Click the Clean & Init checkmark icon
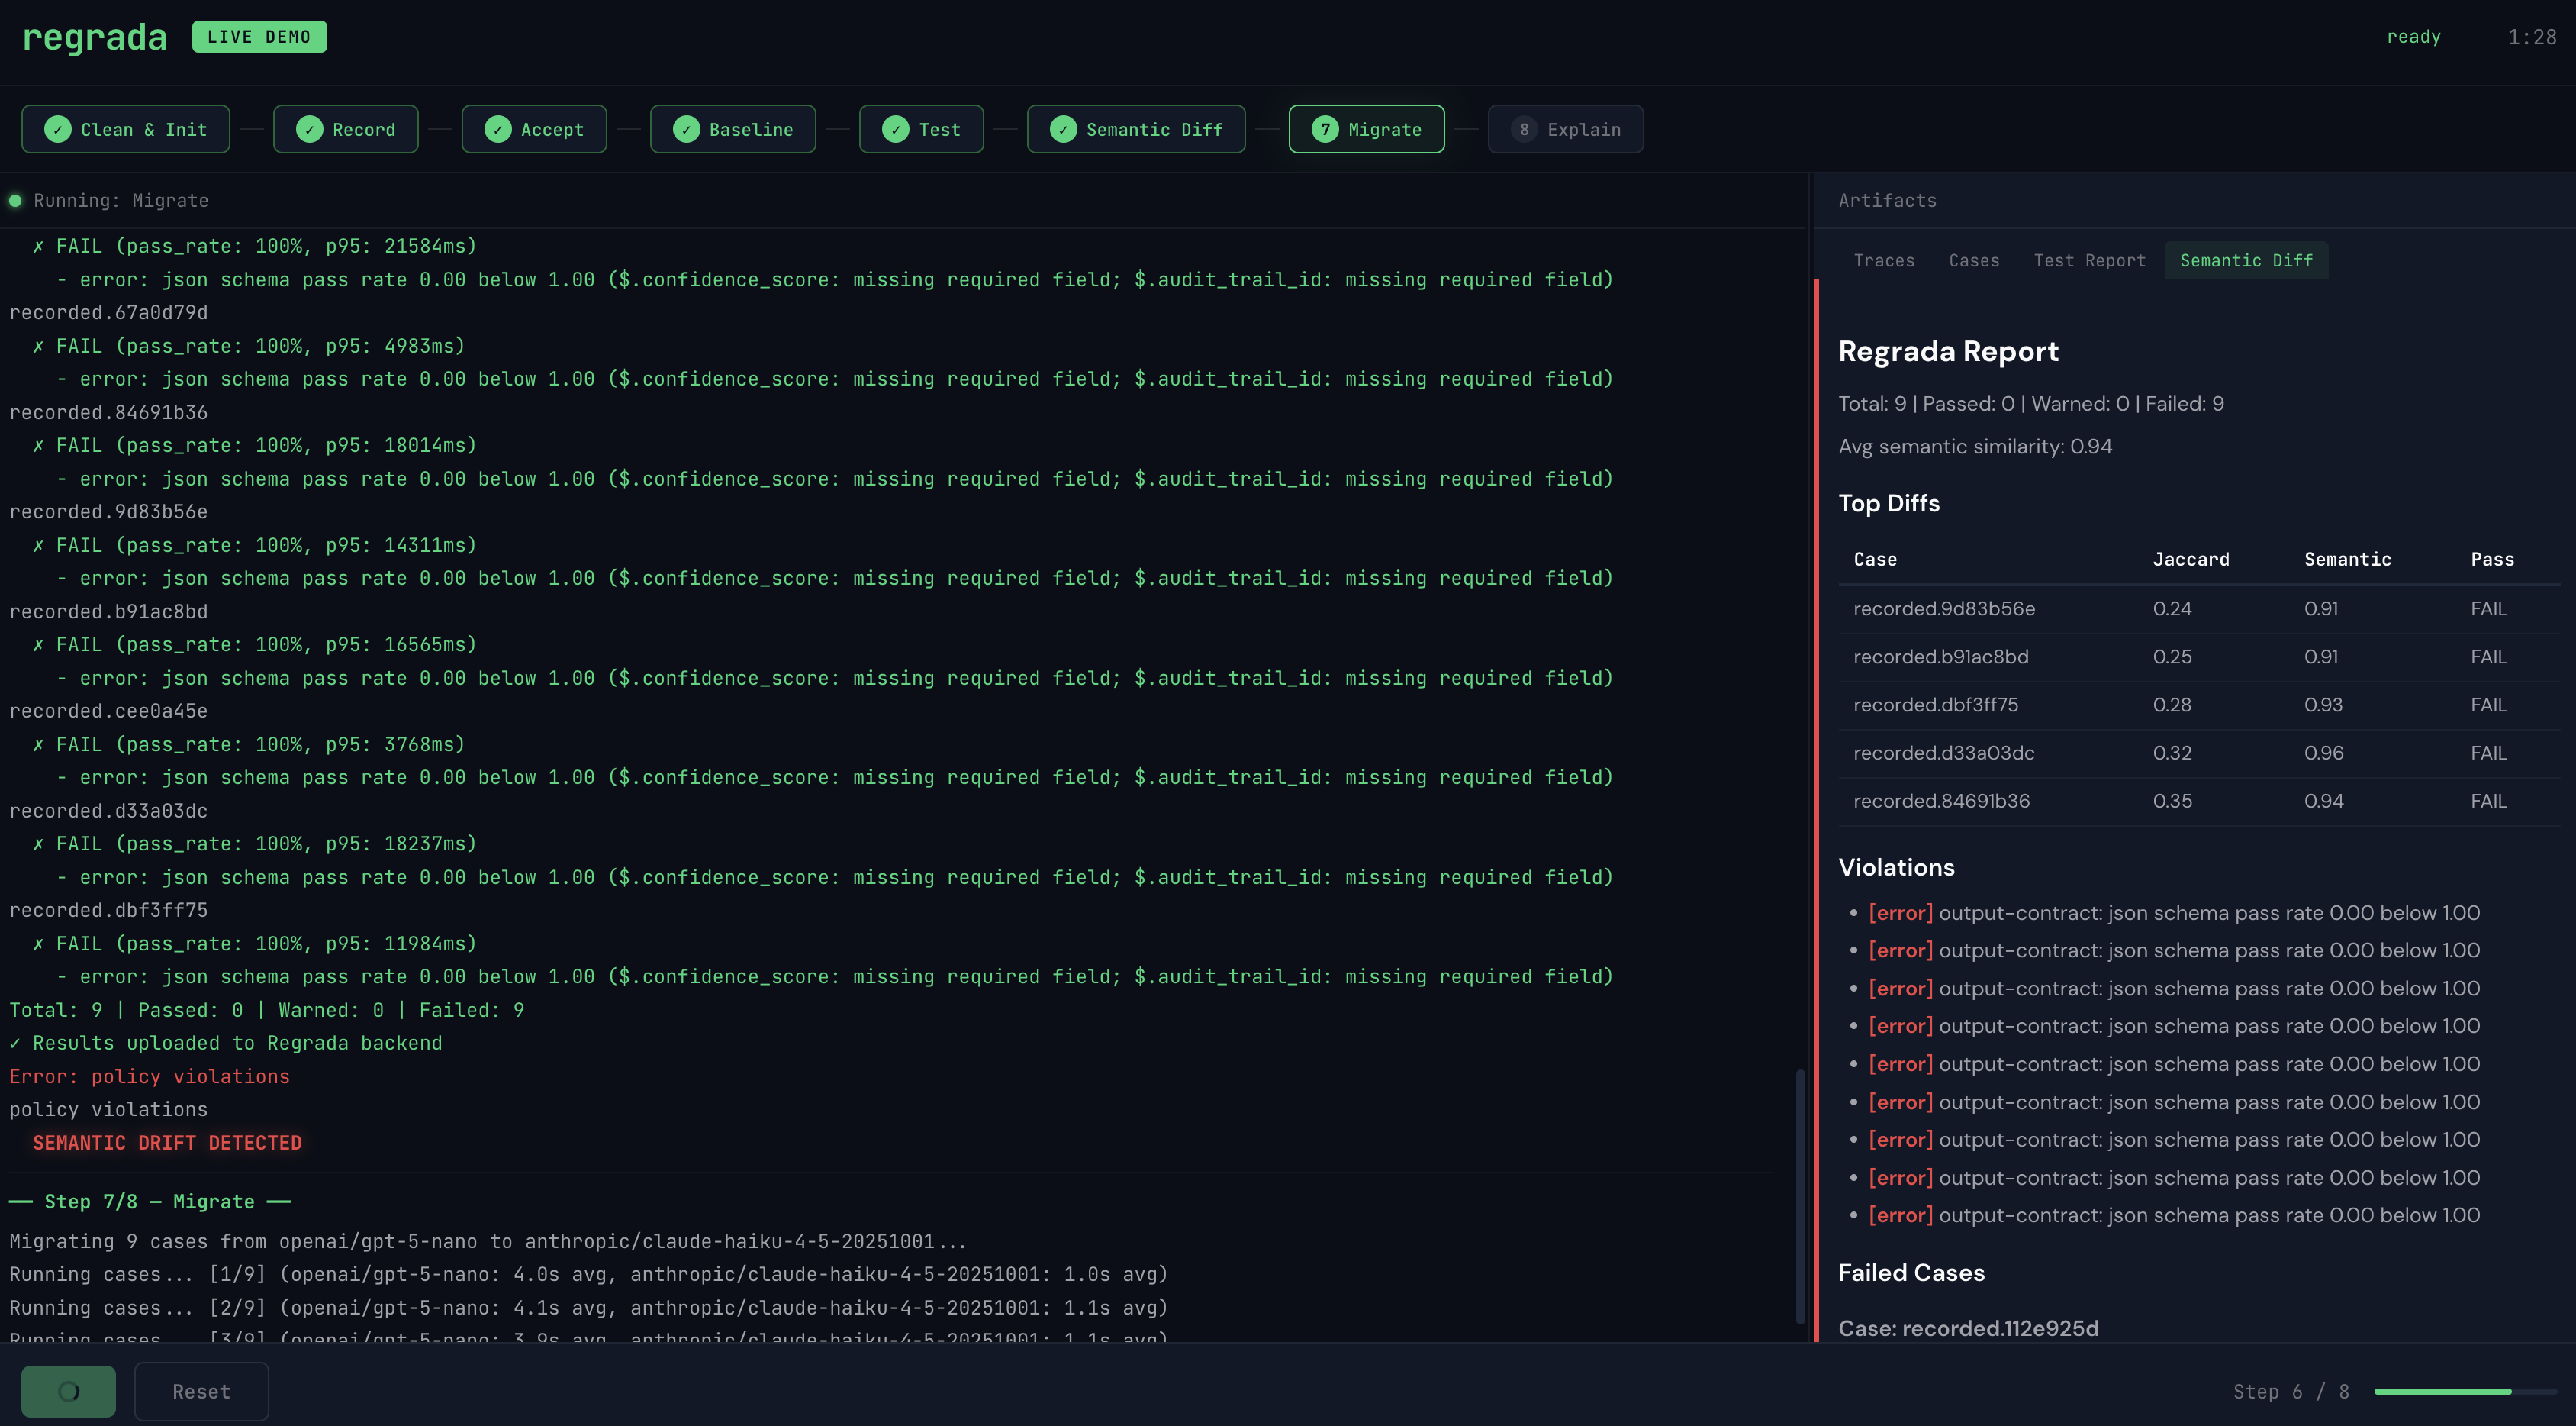 (x=58, y=129)
